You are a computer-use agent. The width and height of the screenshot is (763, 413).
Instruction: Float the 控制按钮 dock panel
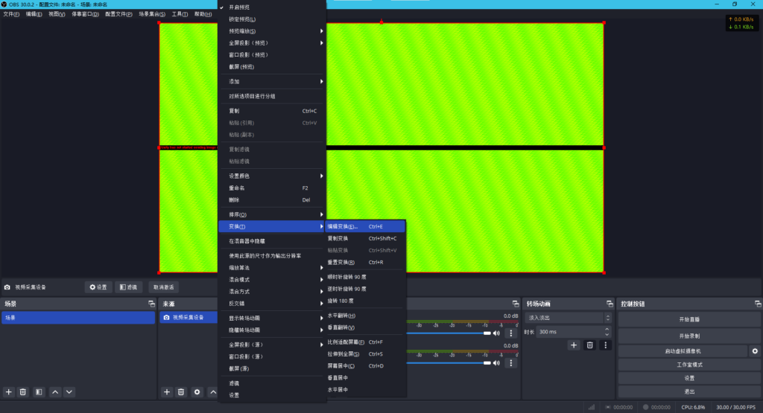(757, 304)
